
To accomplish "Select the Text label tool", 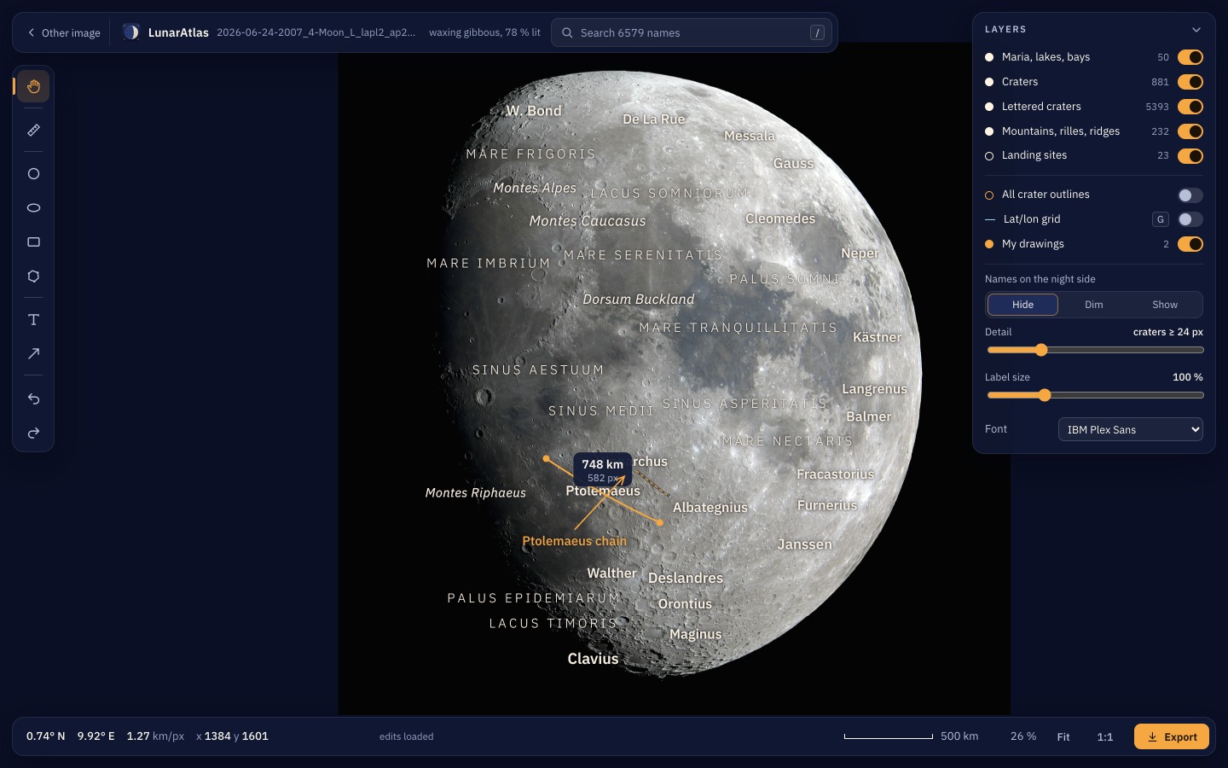I will [33, 319].
